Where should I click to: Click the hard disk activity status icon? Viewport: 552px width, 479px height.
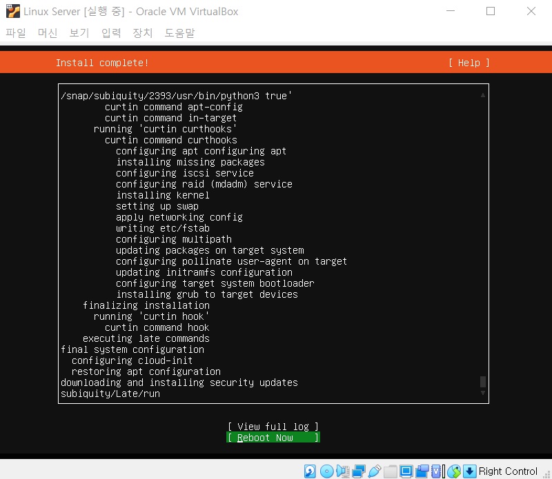[x=310, y=471]
